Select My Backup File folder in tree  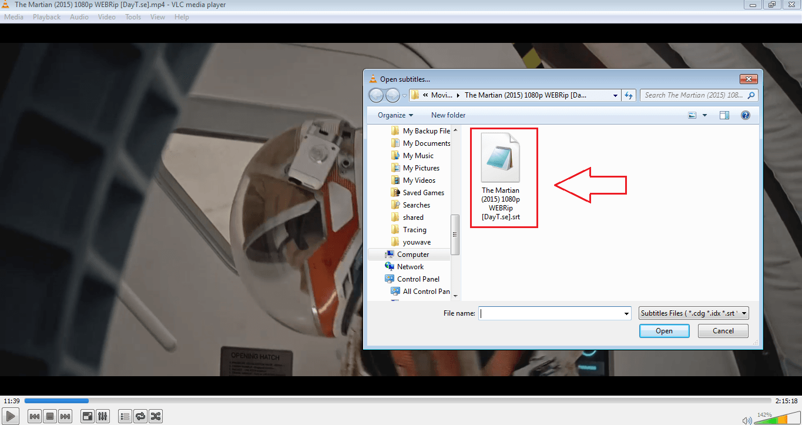[x=420, y=131]
